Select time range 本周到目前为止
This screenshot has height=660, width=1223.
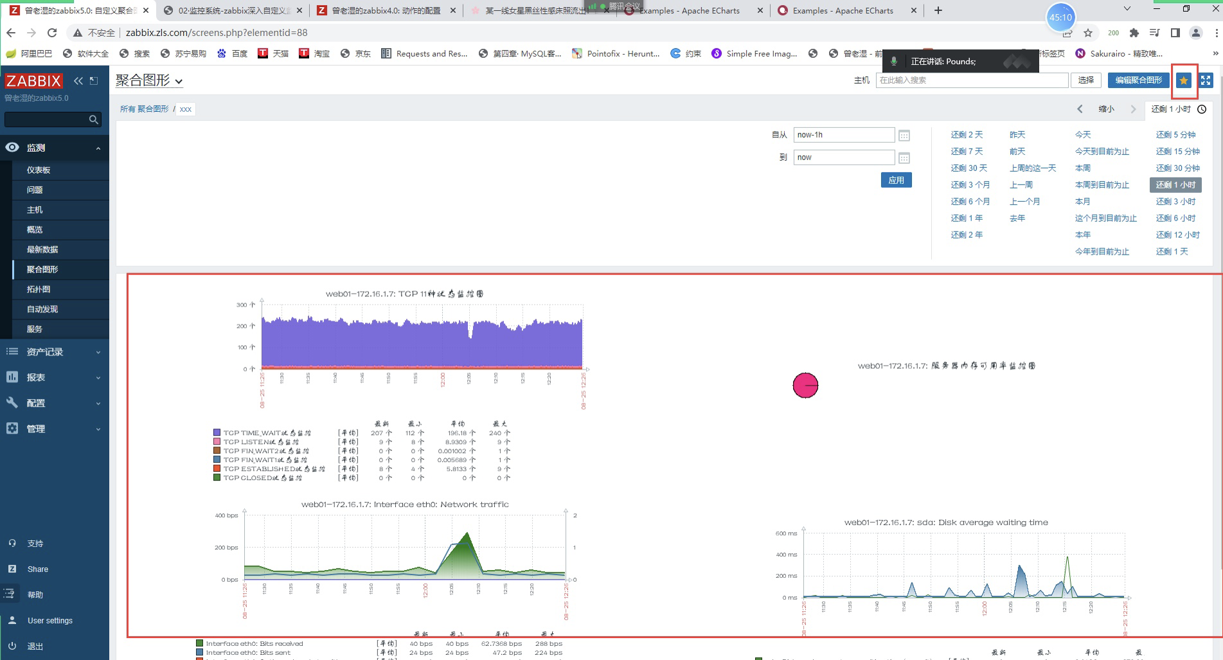pyautogui.click(x=1102, y=185)
